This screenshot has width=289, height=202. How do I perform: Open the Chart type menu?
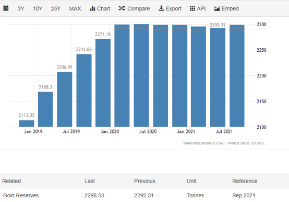[100, 9]
